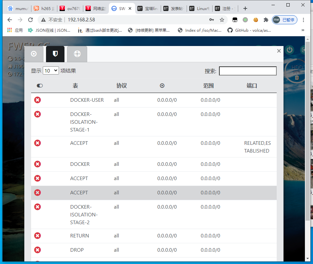Remove the DOCKER-USER rule with red X
This screenshot has height=264, width=313.
tap(38, 100)
